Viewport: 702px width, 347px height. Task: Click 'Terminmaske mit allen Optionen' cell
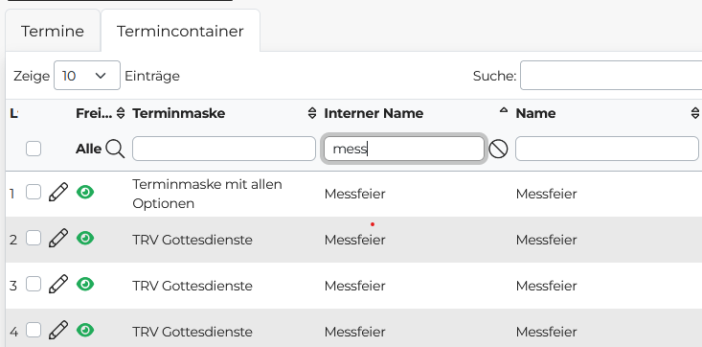[x=207, y=194]
